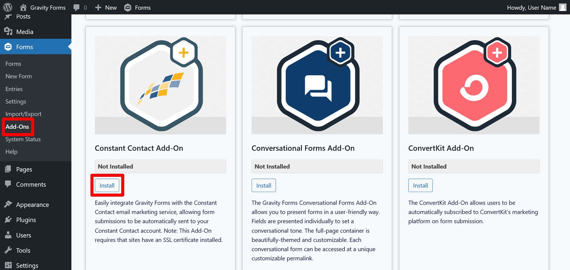Open the Add-Ons submenu item
The width and height of the screenshot is (570, 270).
pyautogui.click(x=17, y=127)
